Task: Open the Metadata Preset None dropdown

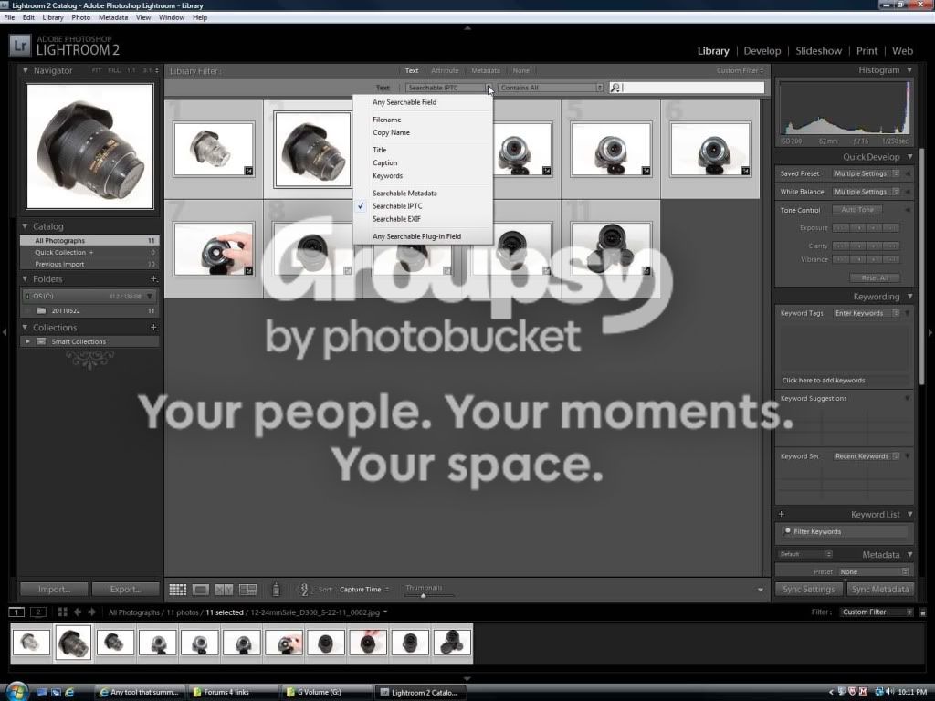Action: 874,571
